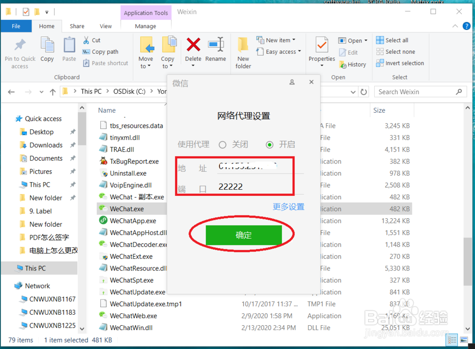The width and height of the screenshot is (475, 349).
Task: Expand the address bar history dropdown
Action: click(x=353, y=92)
